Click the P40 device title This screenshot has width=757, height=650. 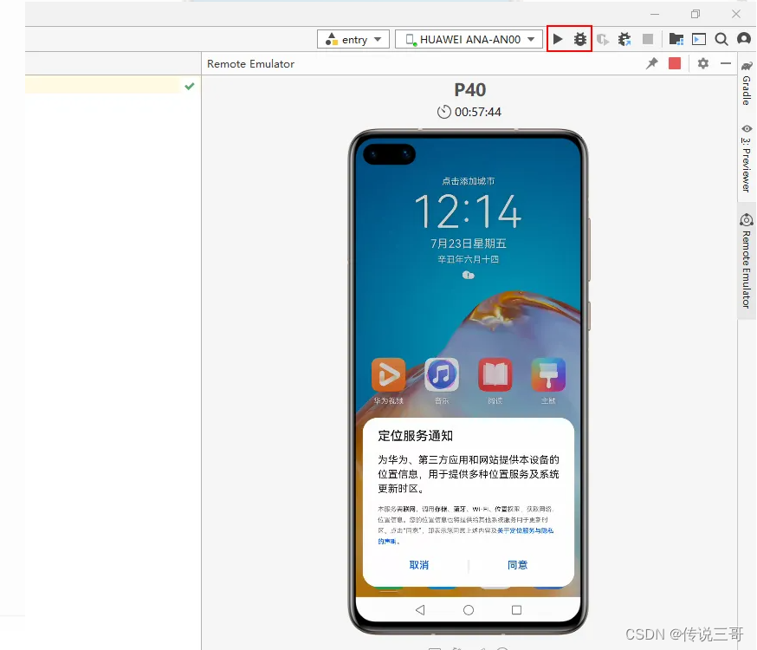(469, 90)
